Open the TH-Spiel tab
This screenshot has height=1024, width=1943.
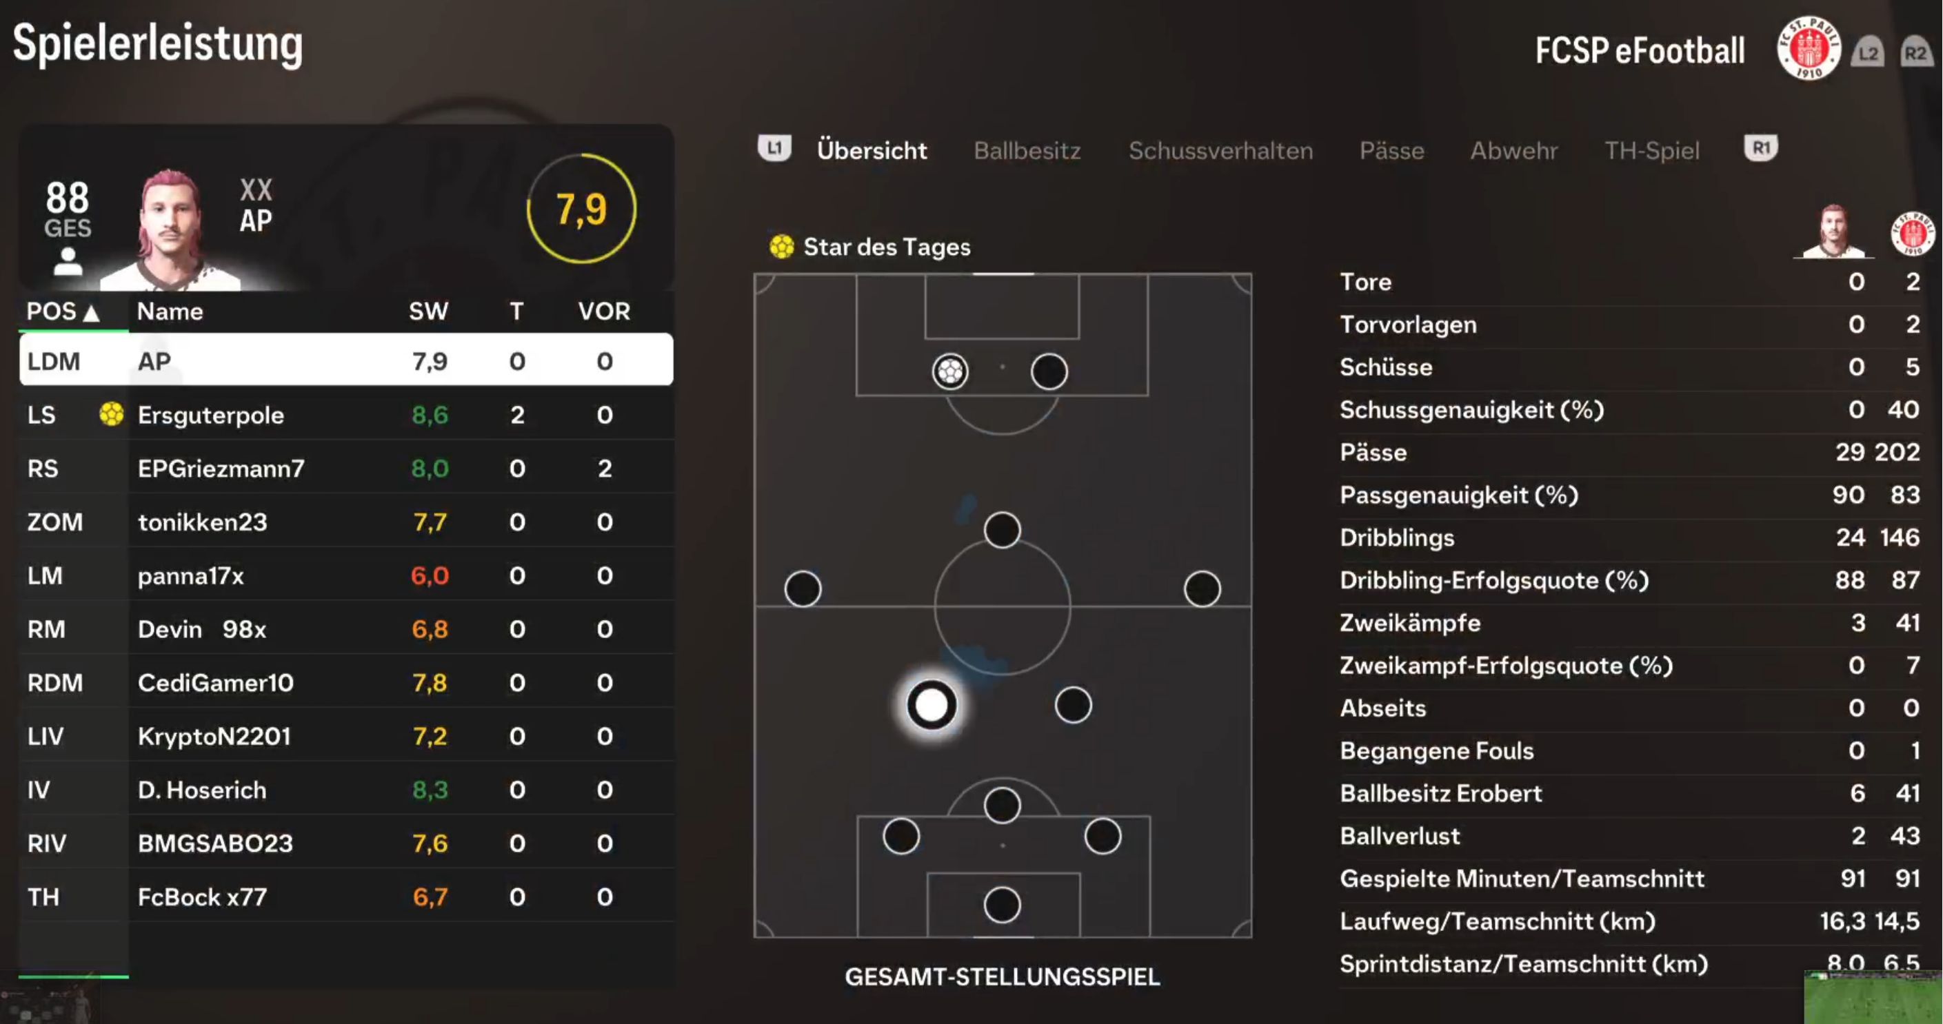pos(1652,150)
